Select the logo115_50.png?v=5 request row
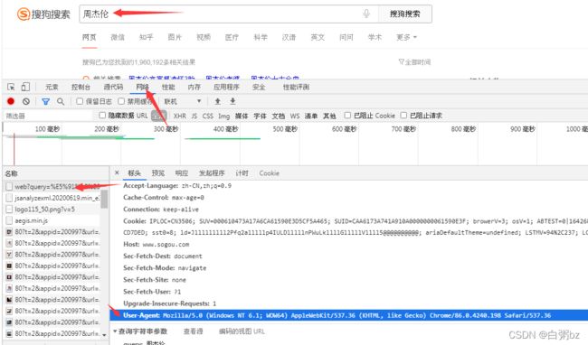 (52, 210)
